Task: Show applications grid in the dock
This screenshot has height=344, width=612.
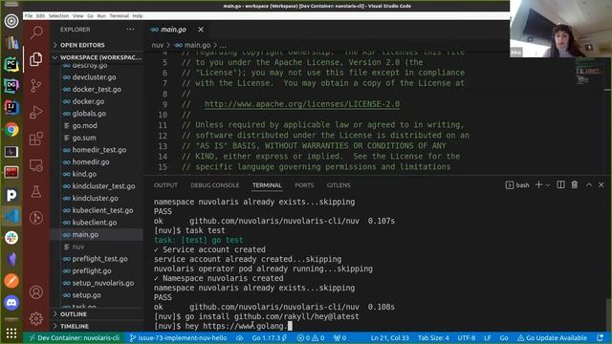Action: [11, 333]
